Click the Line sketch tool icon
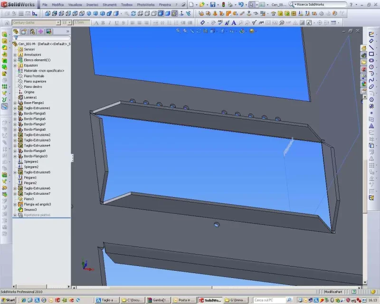 (x=371, y=47)
